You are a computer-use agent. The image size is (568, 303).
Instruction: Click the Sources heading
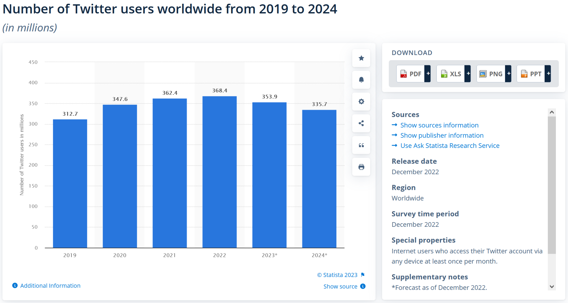(x=405, y=115)
